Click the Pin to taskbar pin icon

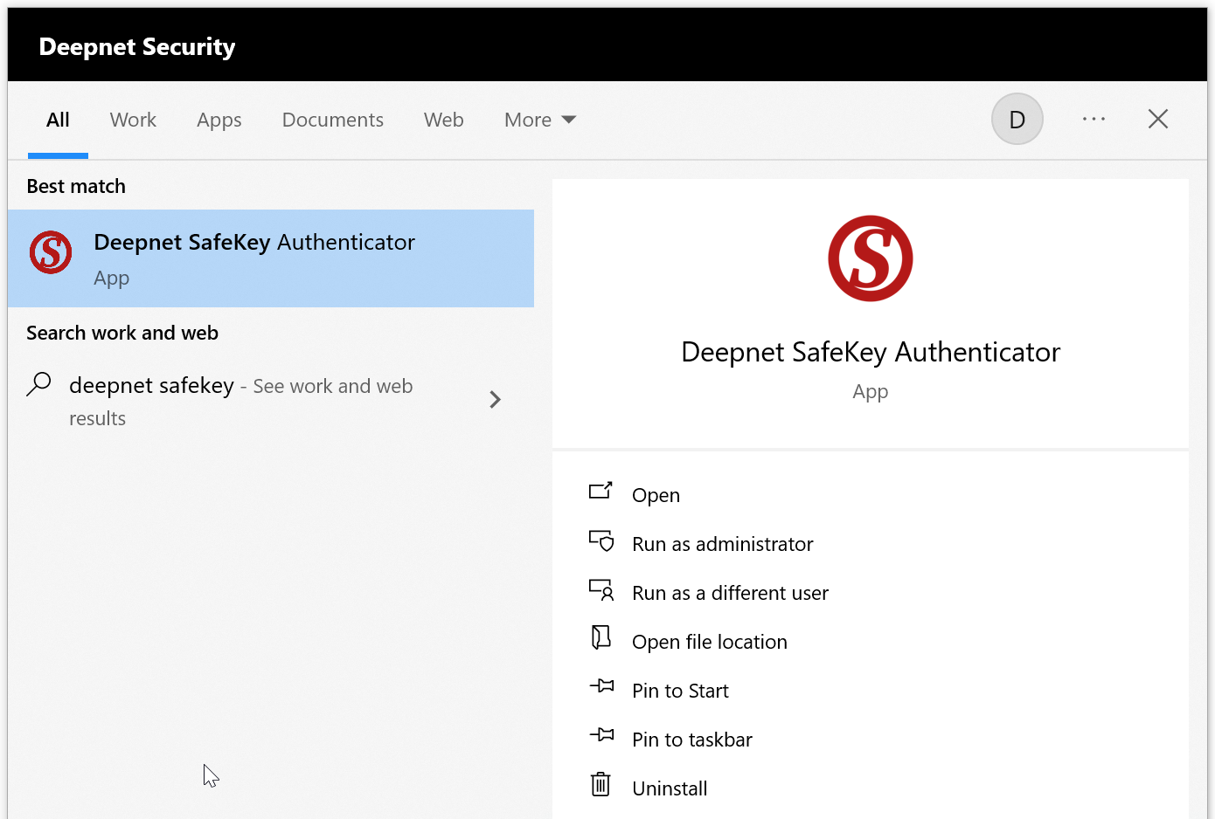pyautogui.click(x=601, y=736)
